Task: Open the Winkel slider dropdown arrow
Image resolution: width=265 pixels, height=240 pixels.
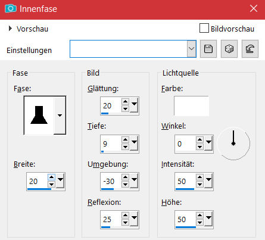Action: click(208, 142)
